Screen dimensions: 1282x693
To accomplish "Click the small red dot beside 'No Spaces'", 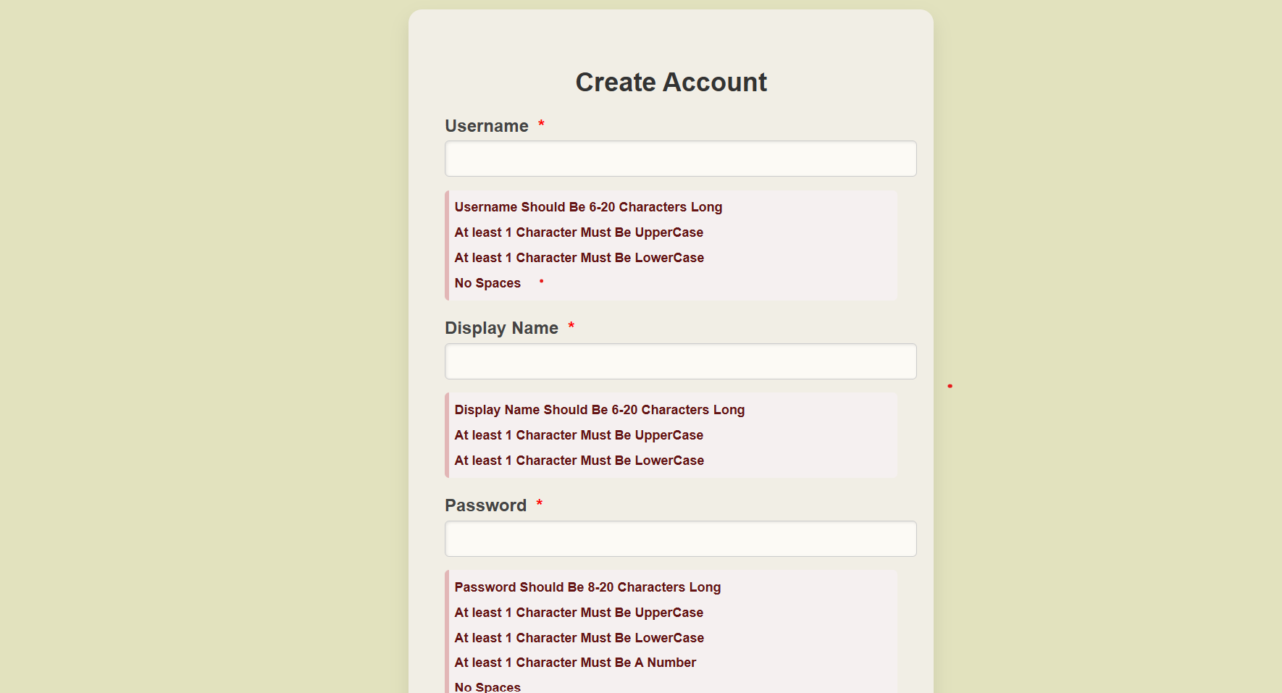I will pos(542,282).
